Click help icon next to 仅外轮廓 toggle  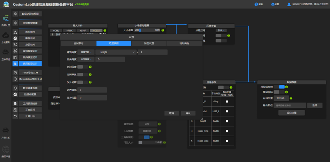90,82
